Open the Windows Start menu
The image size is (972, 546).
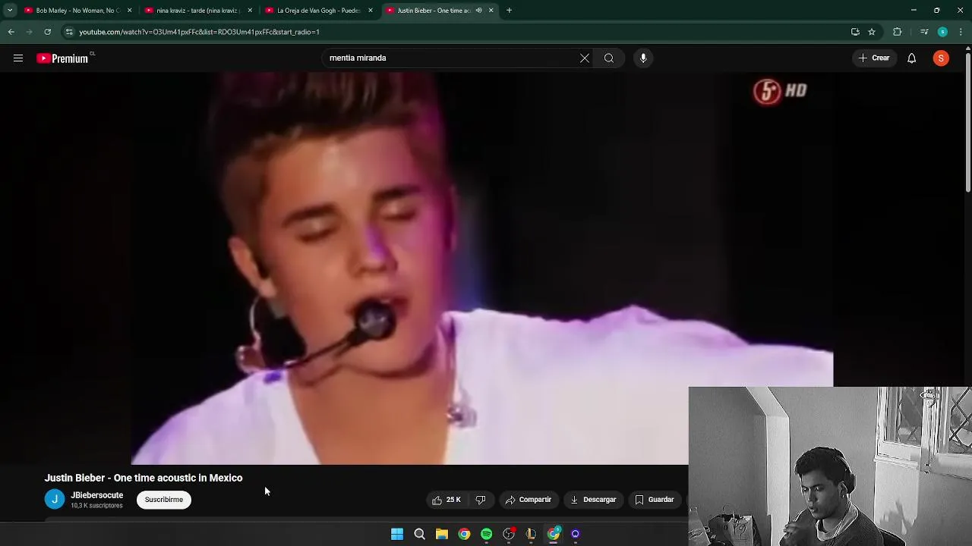(397, 534)
